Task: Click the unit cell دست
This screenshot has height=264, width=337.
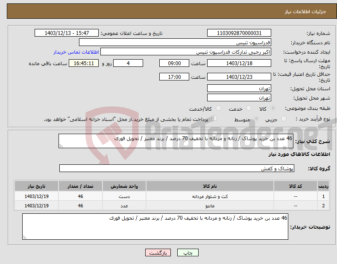Action: tap(124, 196)
